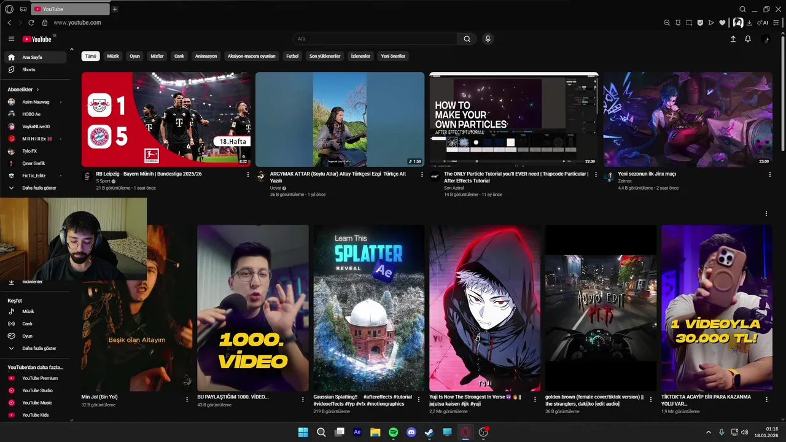Screen dimensions: 786x442
Task: Open Spotify from the taskbar
Action: tap(393, 432)
